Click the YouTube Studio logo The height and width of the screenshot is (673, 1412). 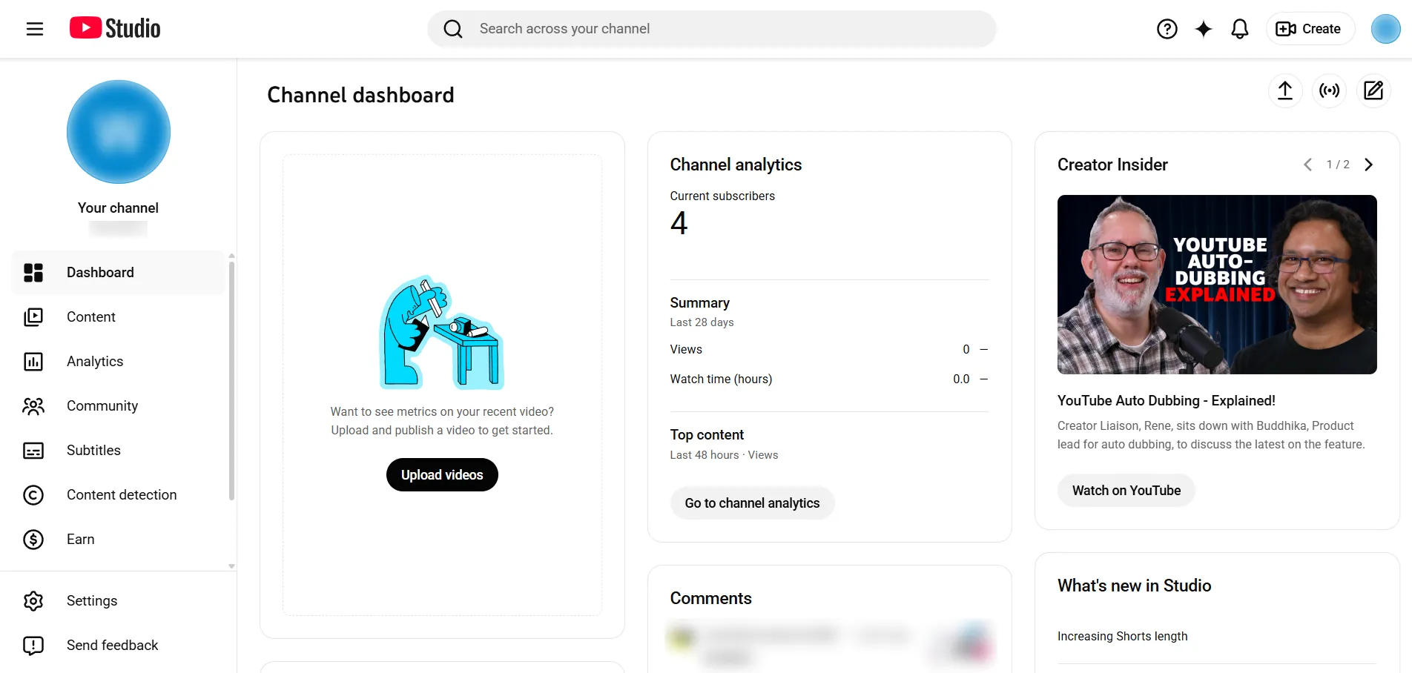(x=115, y=28)
